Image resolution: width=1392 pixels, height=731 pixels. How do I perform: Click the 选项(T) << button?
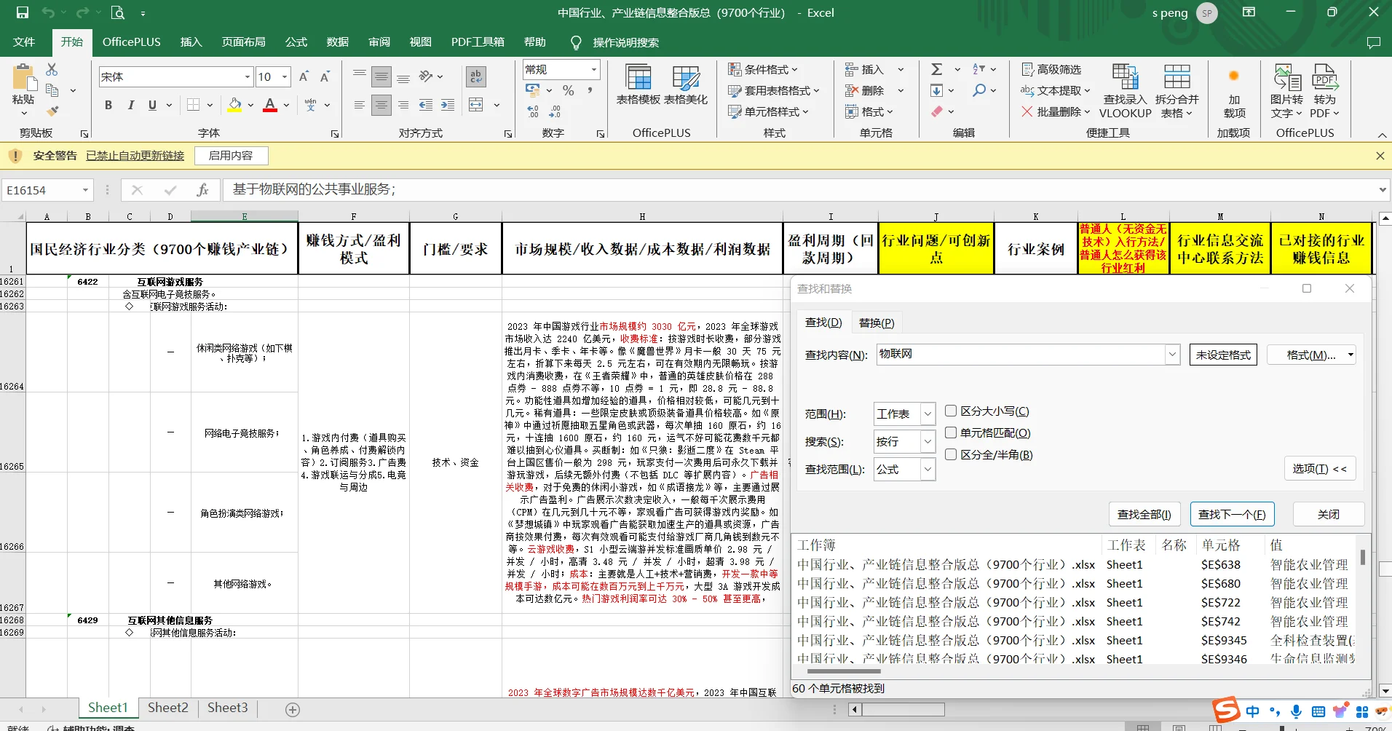(x=1319, y=469)
